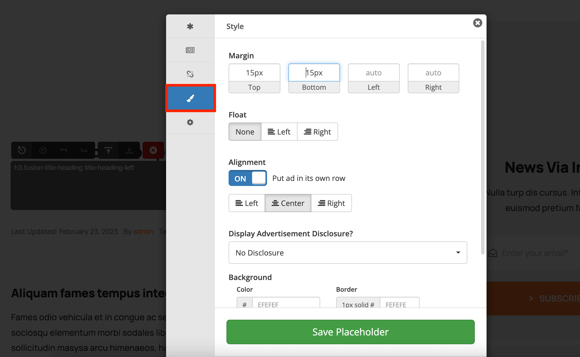Set Float to Right
Image resolution: width=580 pixels, height=357 pixels.
click(318, 132)
